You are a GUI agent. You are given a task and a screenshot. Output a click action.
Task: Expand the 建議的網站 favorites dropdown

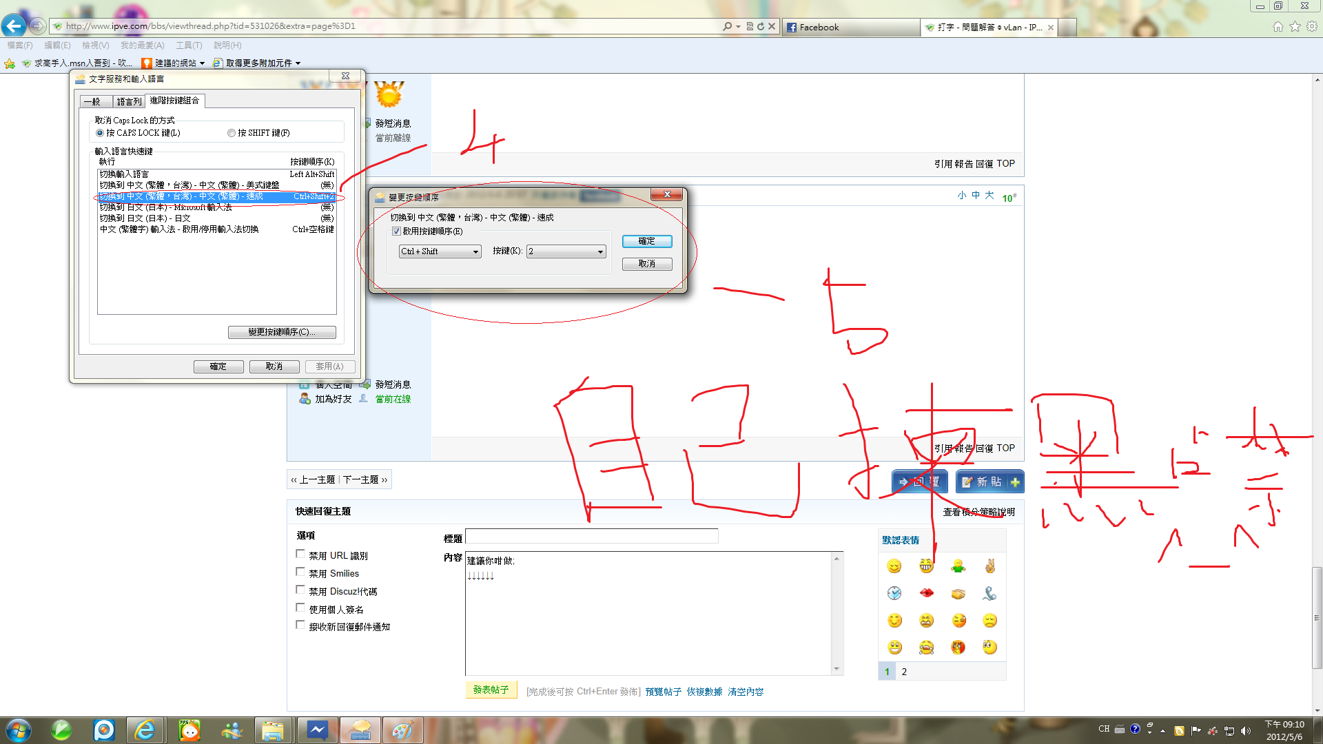[202, 63]
